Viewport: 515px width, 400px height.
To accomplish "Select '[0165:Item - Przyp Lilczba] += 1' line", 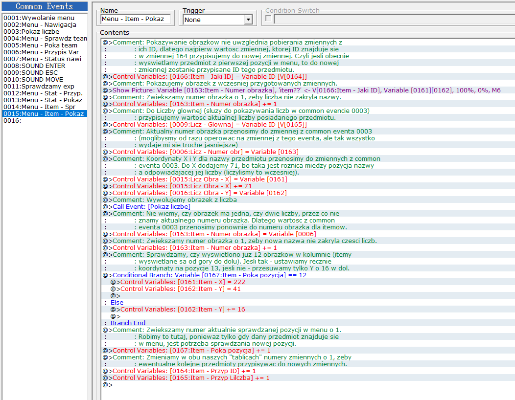I will pos(308,378).
